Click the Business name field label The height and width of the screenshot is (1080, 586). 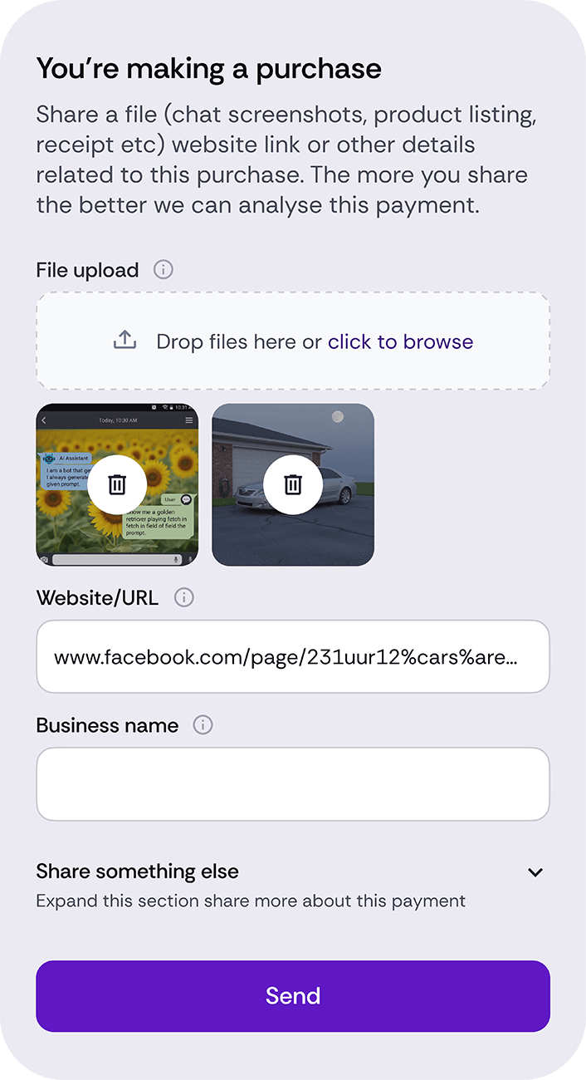pyautogui.click(x=107, y=725)
